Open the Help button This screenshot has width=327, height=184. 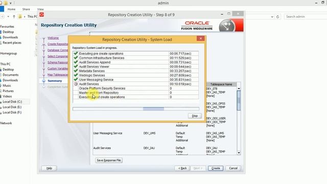click(x=49, y=168)
